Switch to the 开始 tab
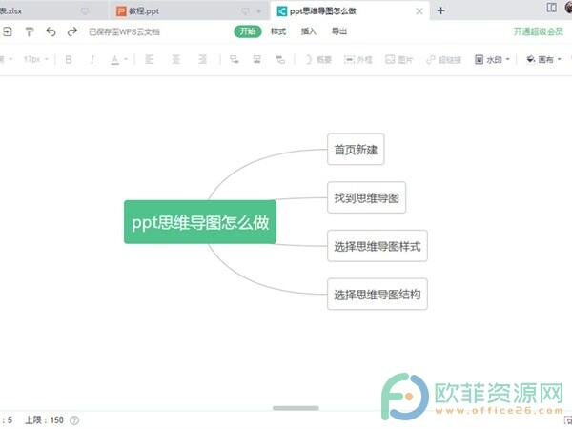This screenshot has width=572, height=429. pos(248,31)
